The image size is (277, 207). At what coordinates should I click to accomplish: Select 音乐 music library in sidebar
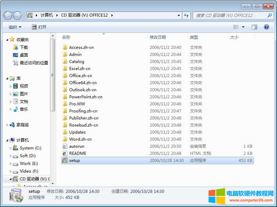pos(24,109)
